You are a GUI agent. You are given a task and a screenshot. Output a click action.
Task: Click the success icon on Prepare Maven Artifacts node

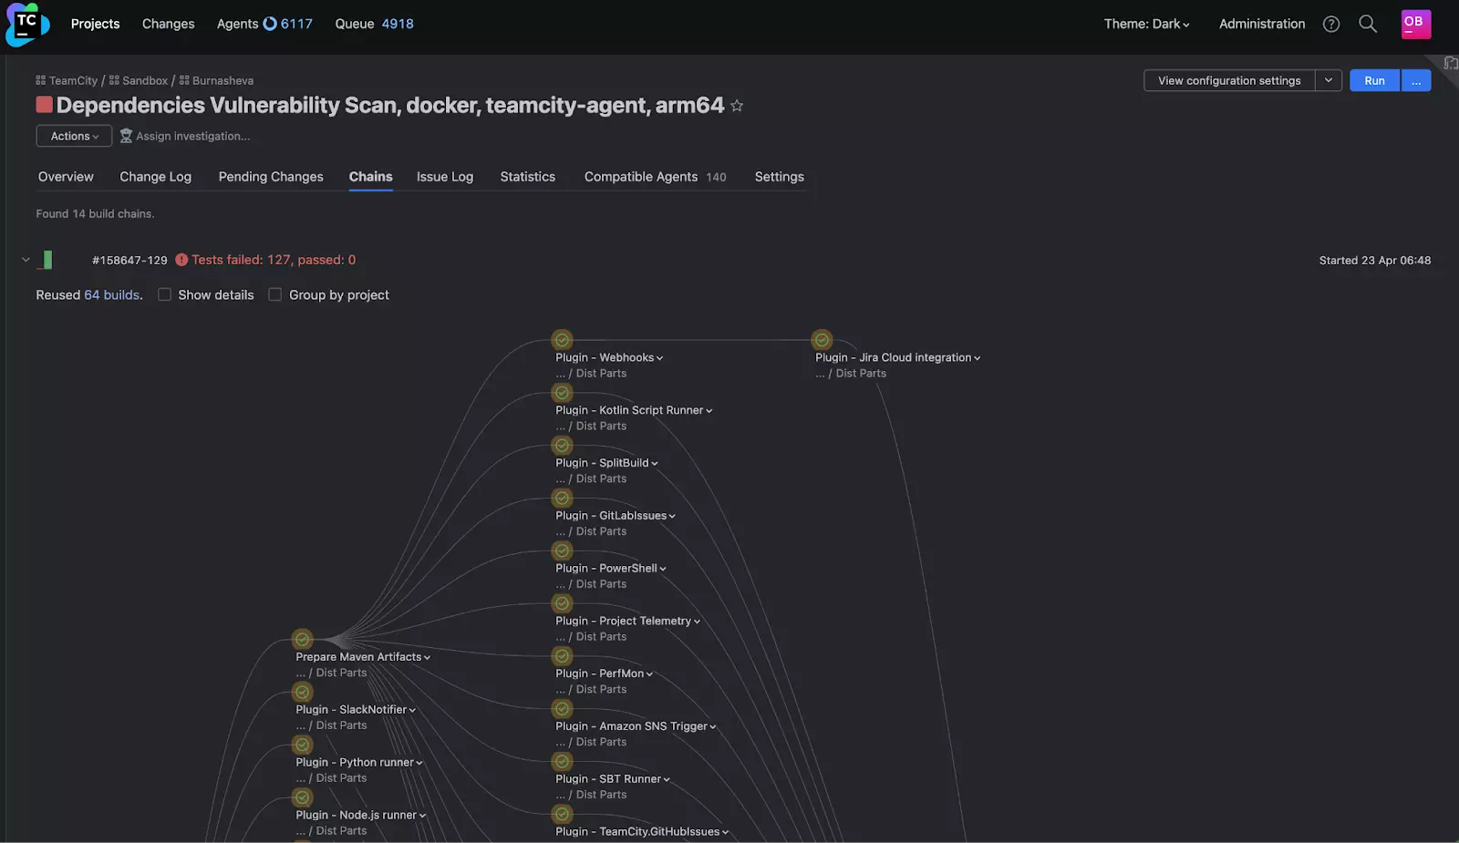[x=302, y=639]
